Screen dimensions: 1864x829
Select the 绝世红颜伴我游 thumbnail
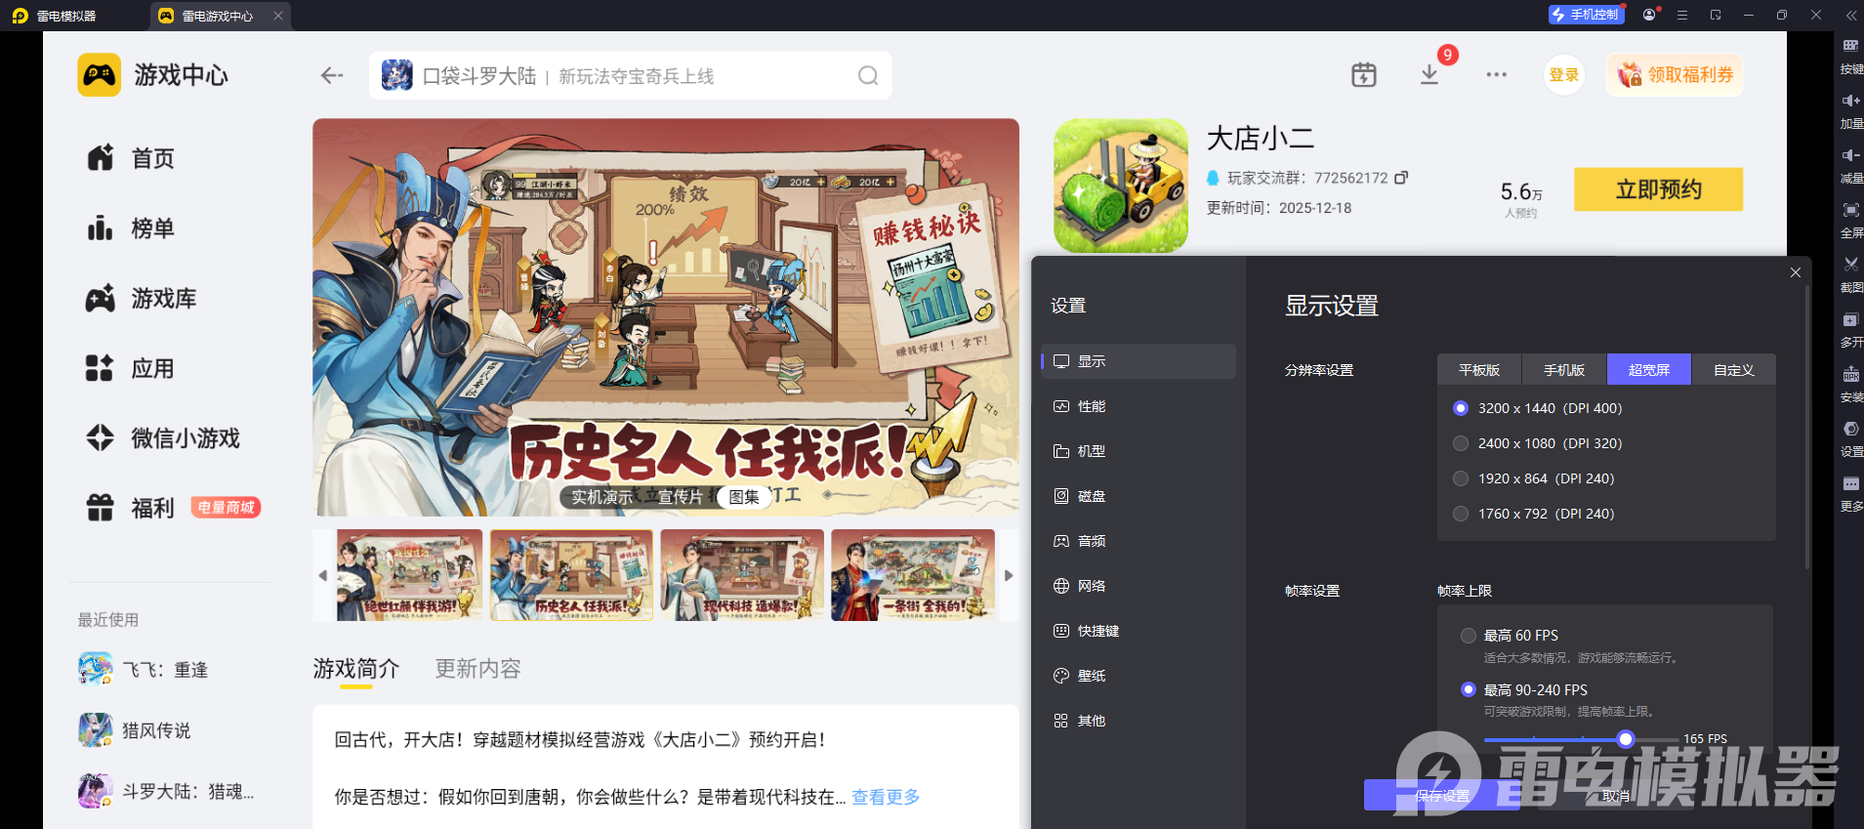409,575
